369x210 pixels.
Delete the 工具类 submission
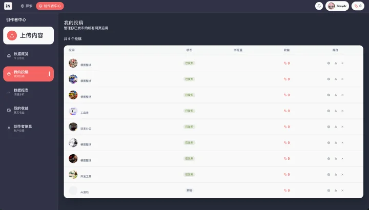pos(342,111)
